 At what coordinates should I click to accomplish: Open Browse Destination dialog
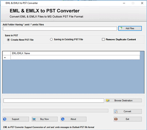click(124, 100)
